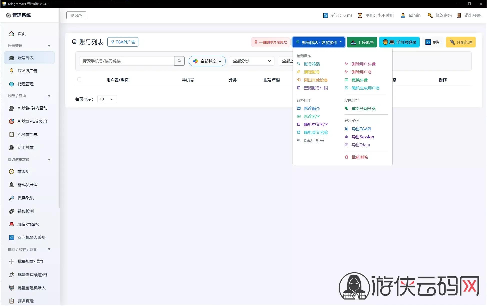Click the sidebar vertical scrollbar
The height and width of the screenshot is (306, 487).
(x=59, y=107)
